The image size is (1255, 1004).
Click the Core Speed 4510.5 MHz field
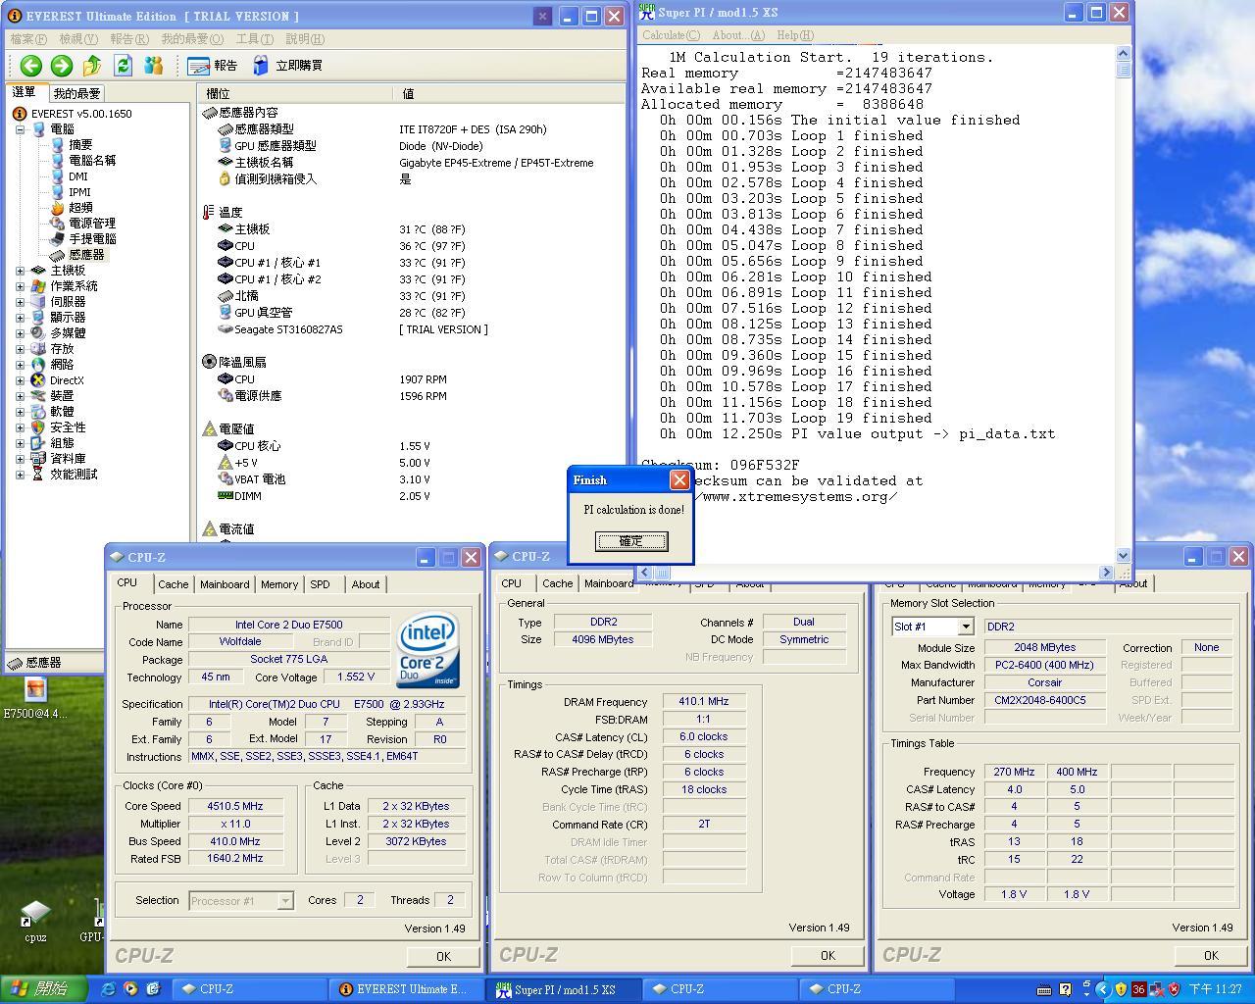235,806
